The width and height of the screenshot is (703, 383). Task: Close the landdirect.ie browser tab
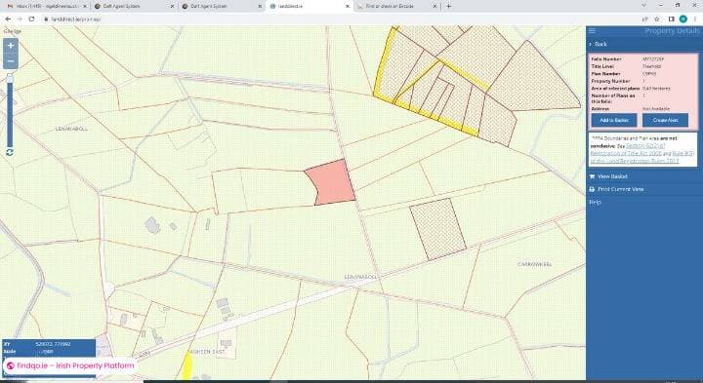coord(347,6)
